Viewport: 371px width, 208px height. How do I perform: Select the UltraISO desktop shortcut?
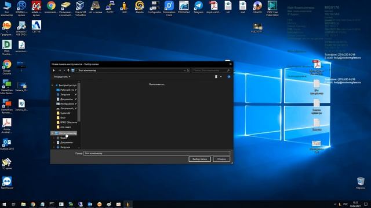click(257, 7)
